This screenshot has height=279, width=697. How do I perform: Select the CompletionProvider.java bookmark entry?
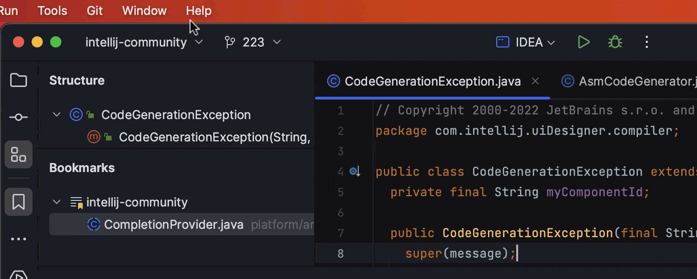tap(174, 224)
